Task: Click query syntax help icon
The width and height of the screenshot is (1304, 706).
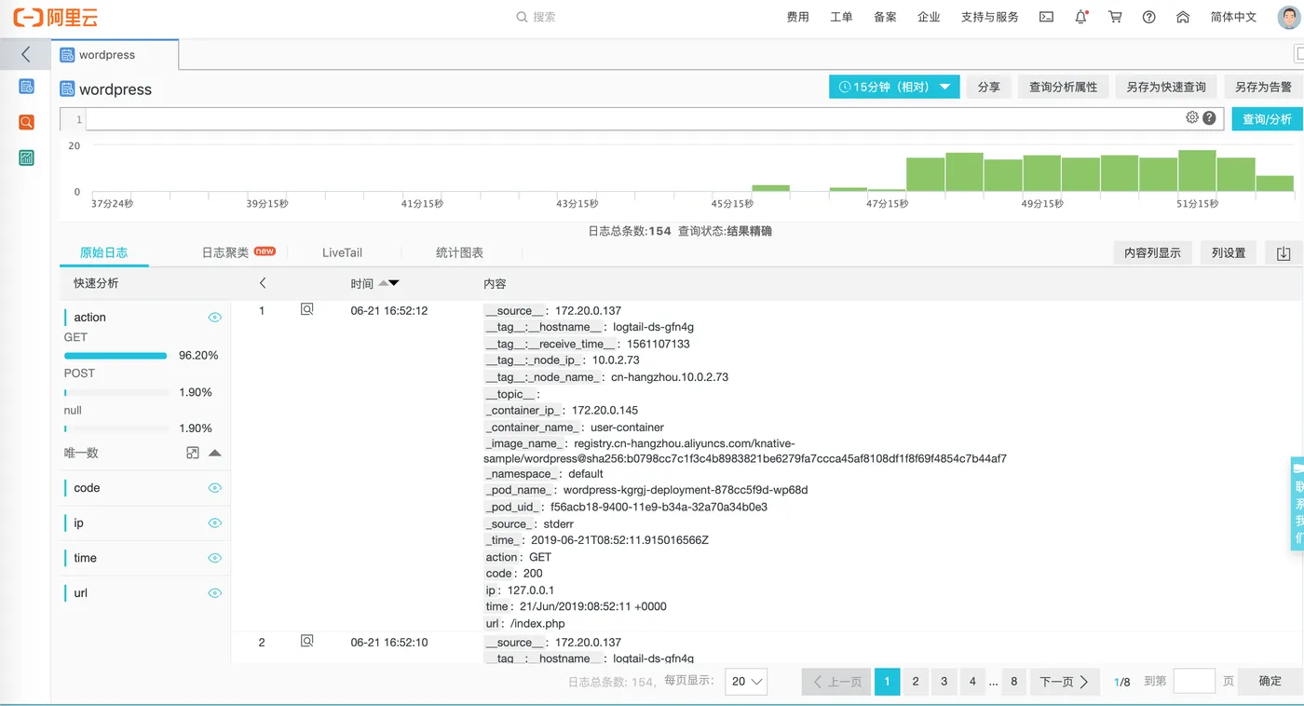Action: click(x=1209, y=117)
